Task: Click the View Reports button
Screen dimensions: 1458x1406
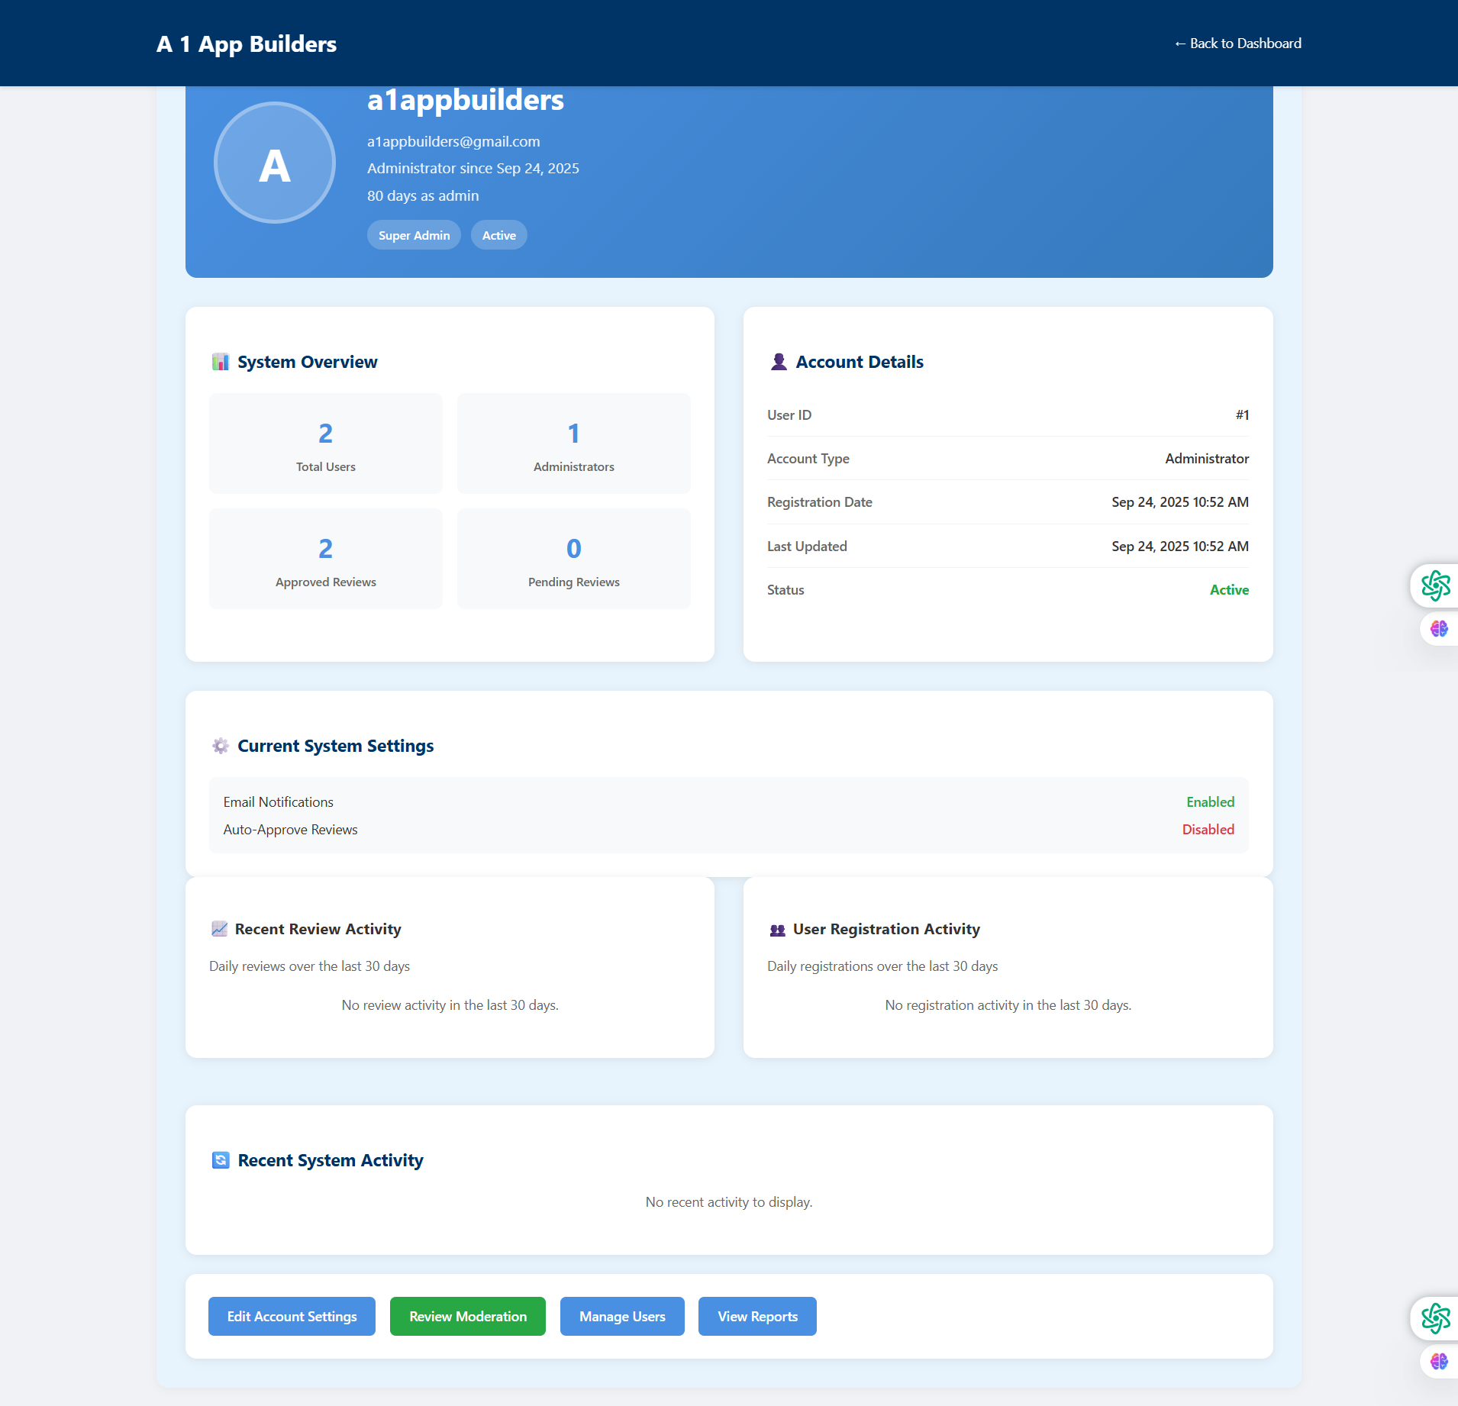Action: pyautogui.click(x=757, y=1317)
